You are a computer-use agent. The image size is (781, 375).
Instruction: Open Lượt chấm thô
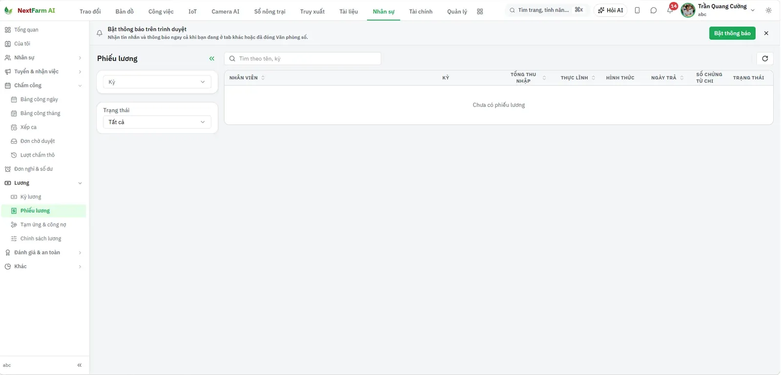(44, 155)
